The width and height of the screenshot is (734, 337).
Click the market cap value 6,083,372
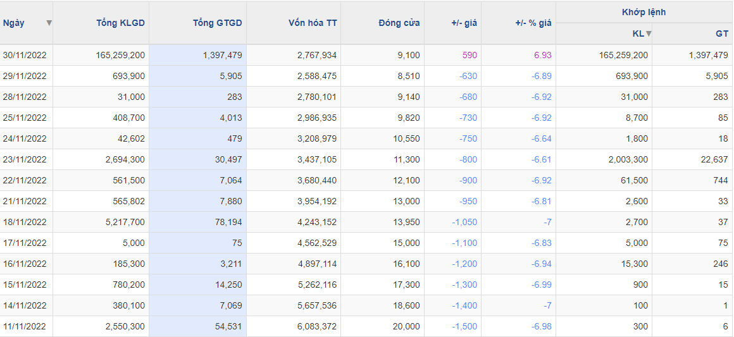pyautogui.click(x=316, y=326)
